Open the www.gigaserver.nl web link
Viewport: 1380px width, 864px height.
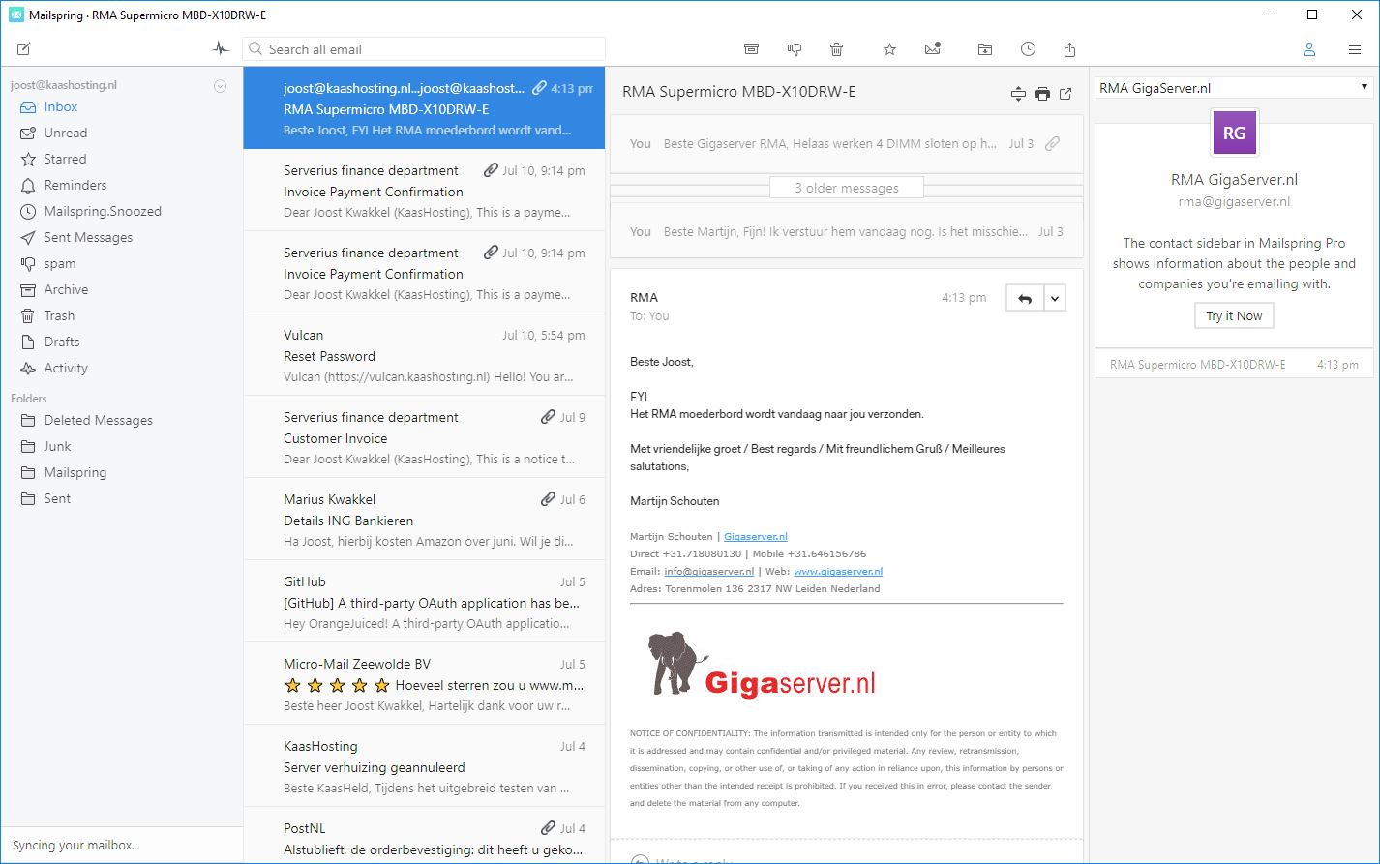pyautogui.click(x=838, y=572)
